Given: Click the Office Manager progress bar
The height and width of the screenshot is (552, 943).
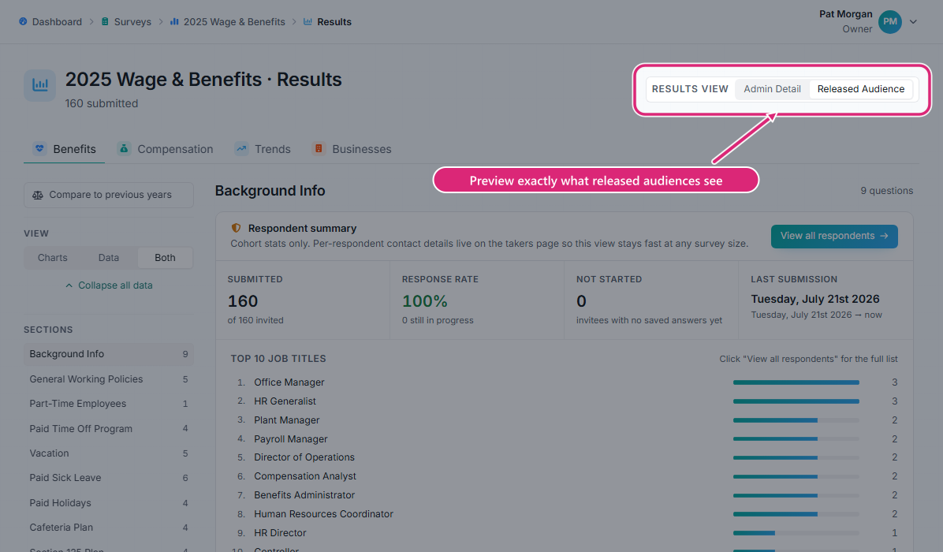Looking at the screenshot, I should coord(796,382).
